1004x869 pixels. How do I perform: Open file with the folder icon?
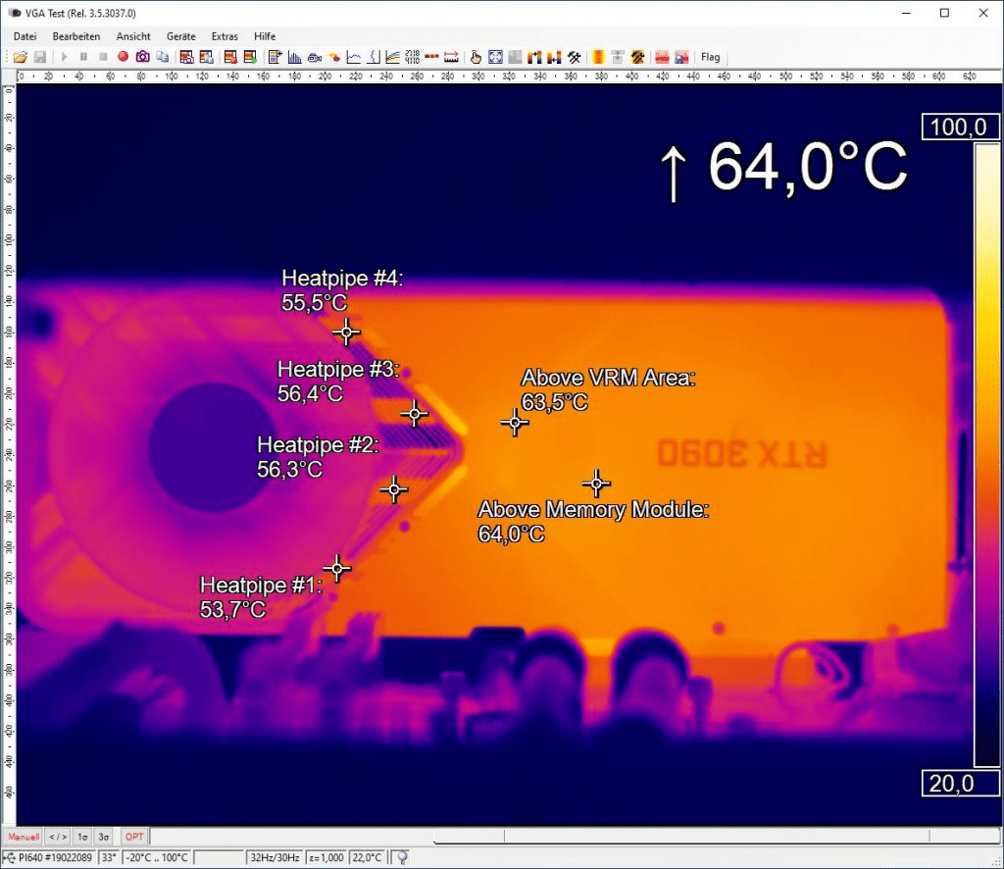pos(21,57)
